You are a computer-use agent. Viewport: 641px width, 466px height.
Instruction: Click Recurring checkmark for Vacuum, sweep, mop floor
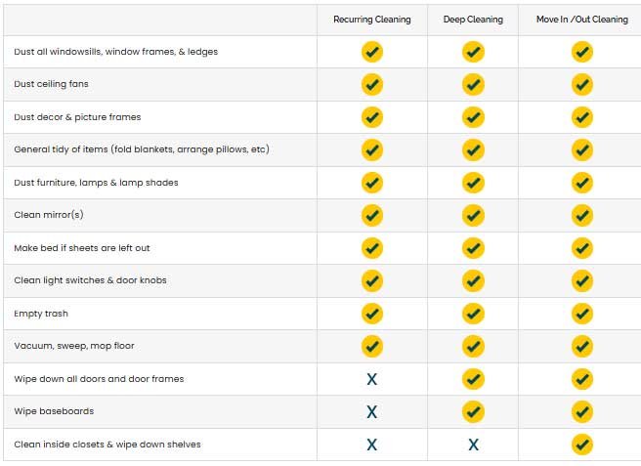[x=372, y=346]
